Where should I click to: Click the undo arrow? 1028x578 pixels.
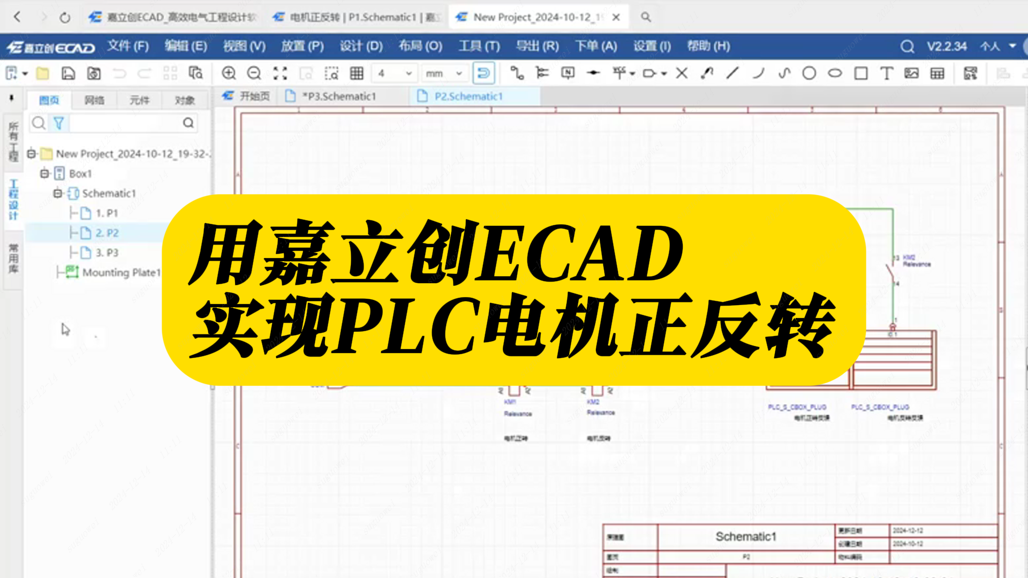coord(119,73)
